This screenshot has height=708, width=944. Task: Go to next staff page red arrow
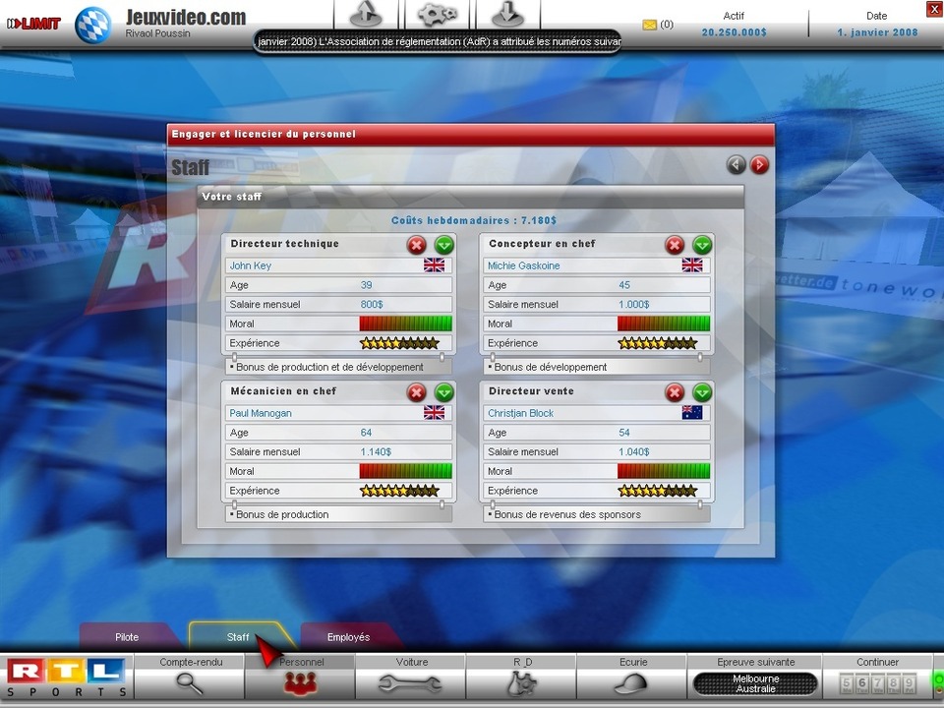pyautogui.click(x=759, y=165)
